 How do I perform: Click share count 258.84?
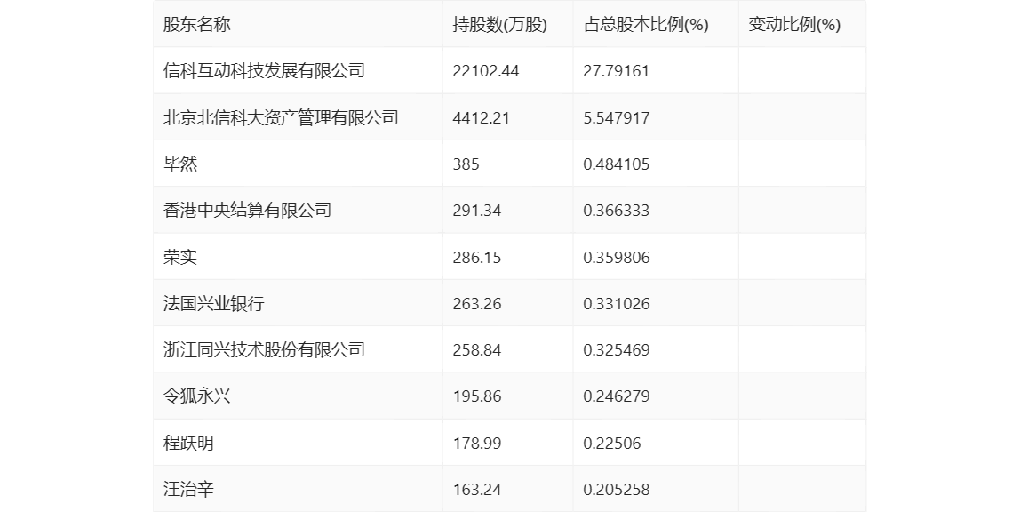pos(477,350)
